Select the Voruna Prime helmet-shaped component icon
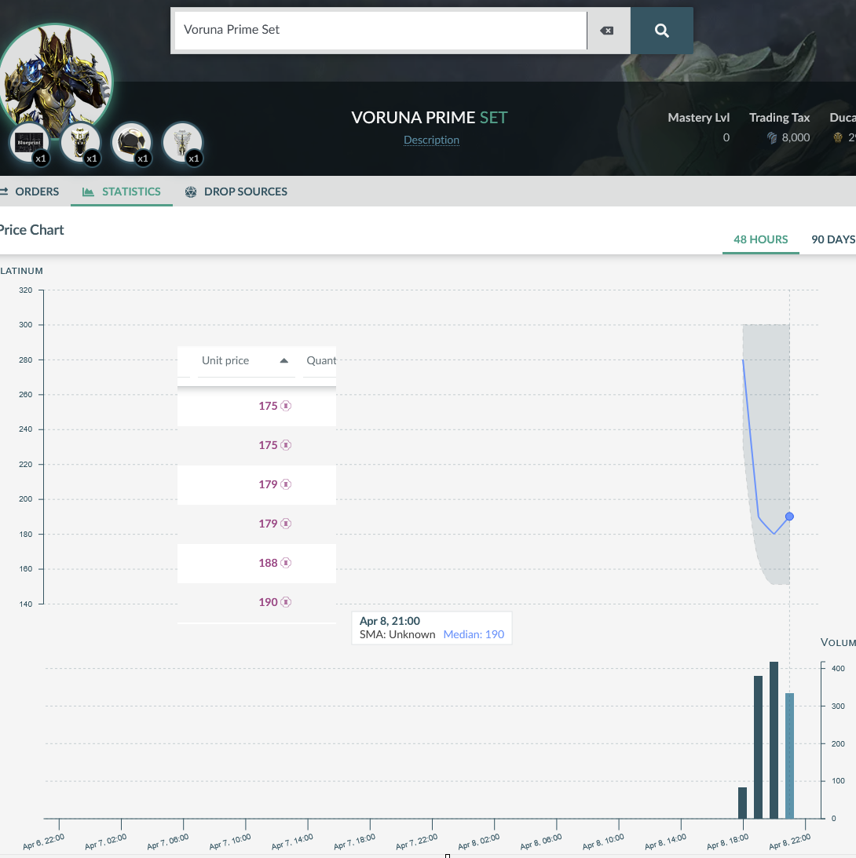Image resolution: width=856 pixels, height=858 pixels. pos(131,142)
